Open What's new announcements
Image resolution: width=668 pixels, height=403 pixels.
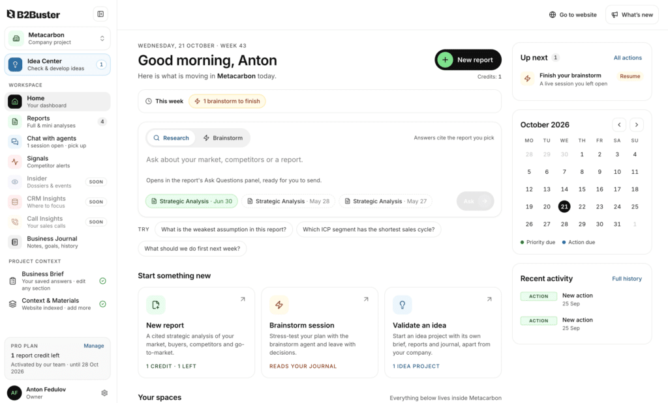[x=632, y=14]
